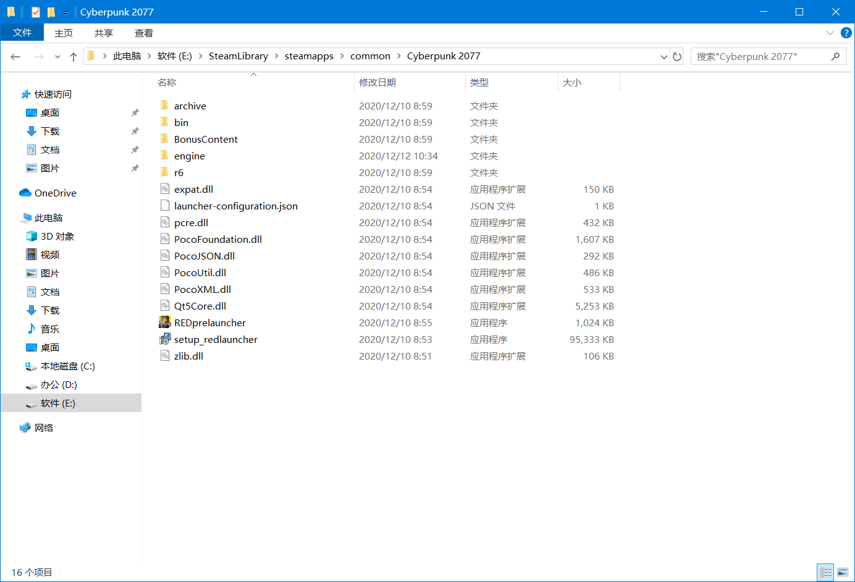The image size is (855, 582).
Task: Open the quick access toolbar customization dropdown
Action: tap(65, 12)
